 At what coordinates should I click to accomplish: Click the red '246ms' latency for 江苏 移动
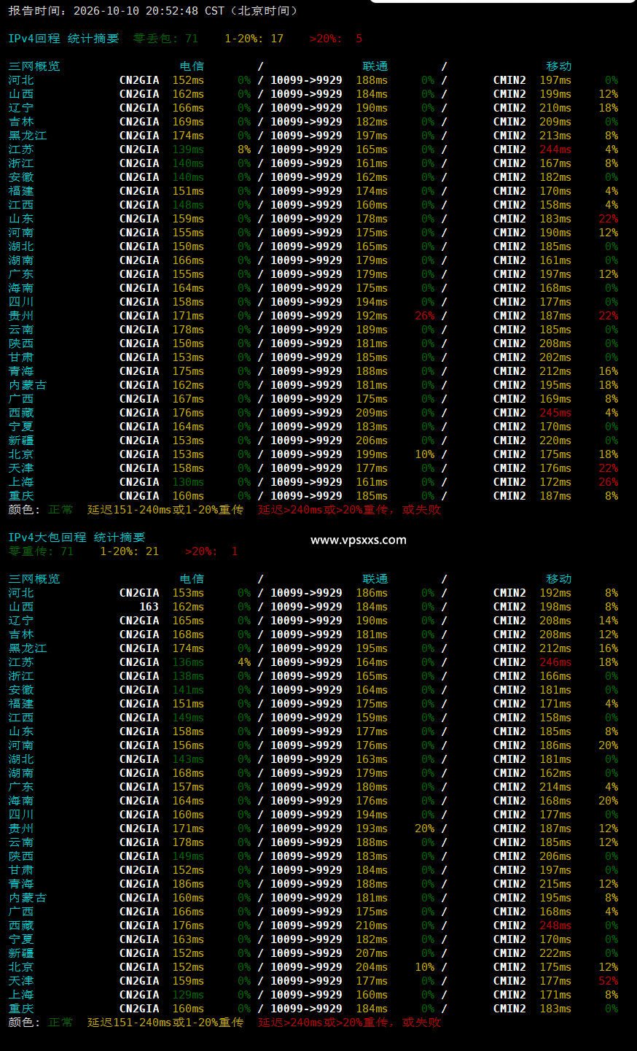coord(555,662)
